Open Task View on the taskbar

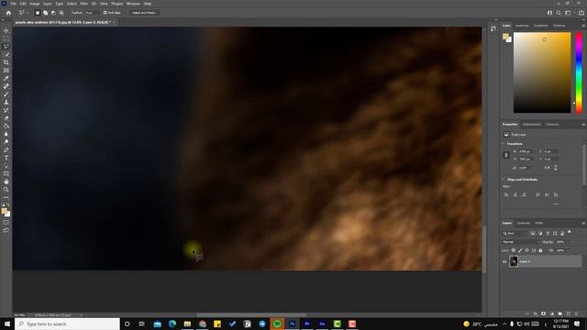(141, 324)
